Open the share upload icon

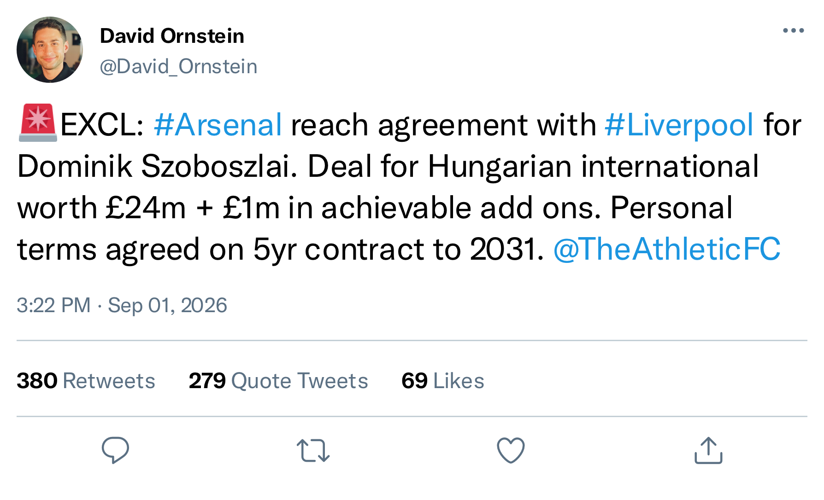[708, 450]
